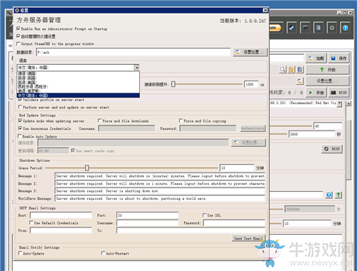Click main window field showing 3600

(x=312, y=134)
